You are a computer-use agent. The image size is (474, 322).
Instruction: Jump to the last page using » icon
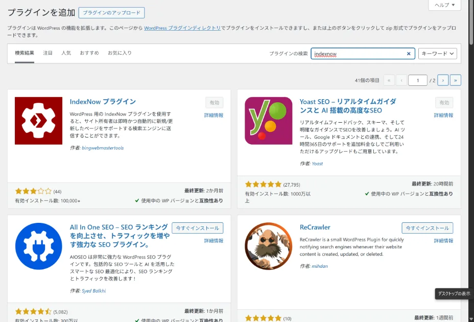point(455,80)
